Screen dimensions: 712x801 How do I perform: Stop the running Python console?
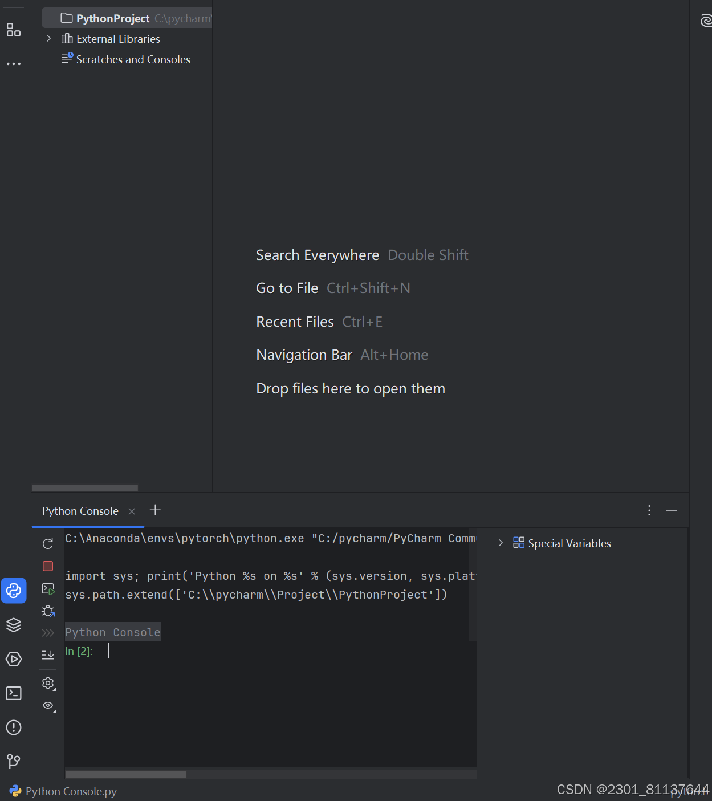click(48, 566)
